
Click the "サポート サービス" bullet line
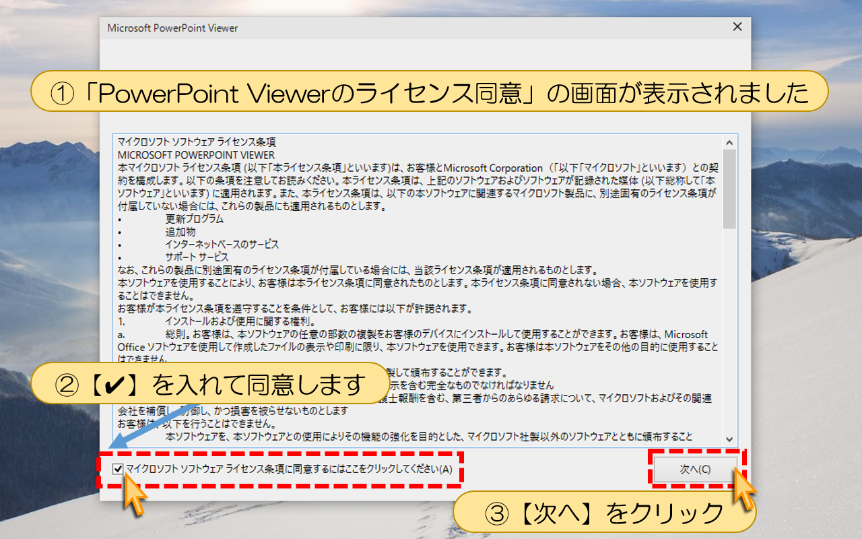click(x=197, y=257)
